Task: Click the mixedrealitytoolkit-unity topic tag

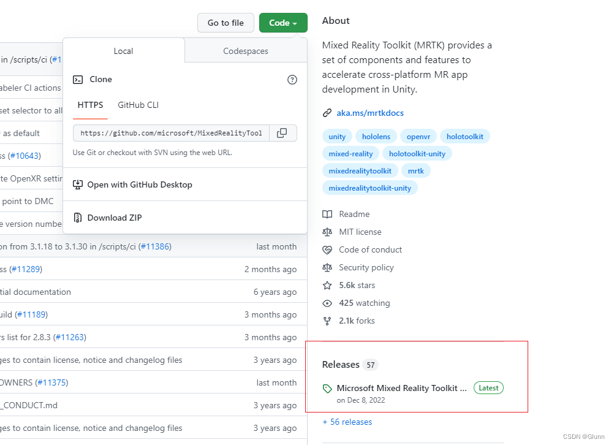Action: (370, 188)
